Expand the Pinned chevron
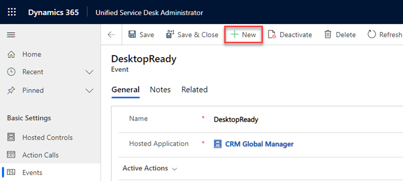Image resolution: width=403 pixels, height=181 pixels. (x=89, y=91)
